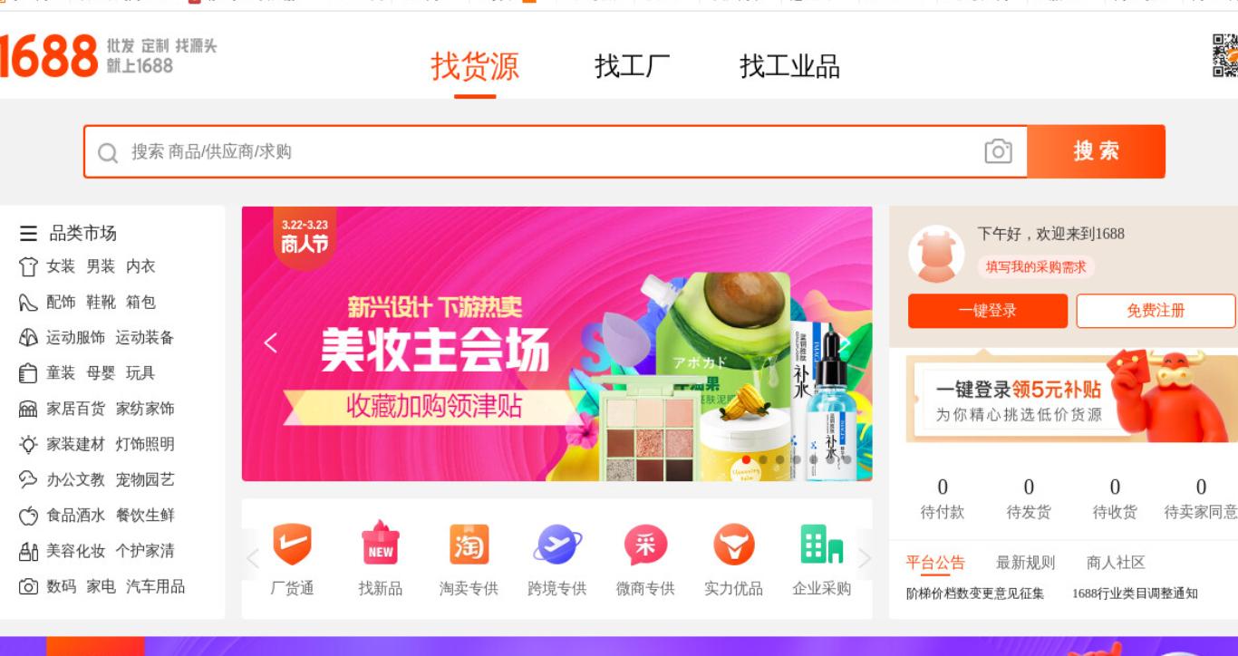Click the QR code icon at top right

point(1225,55)
